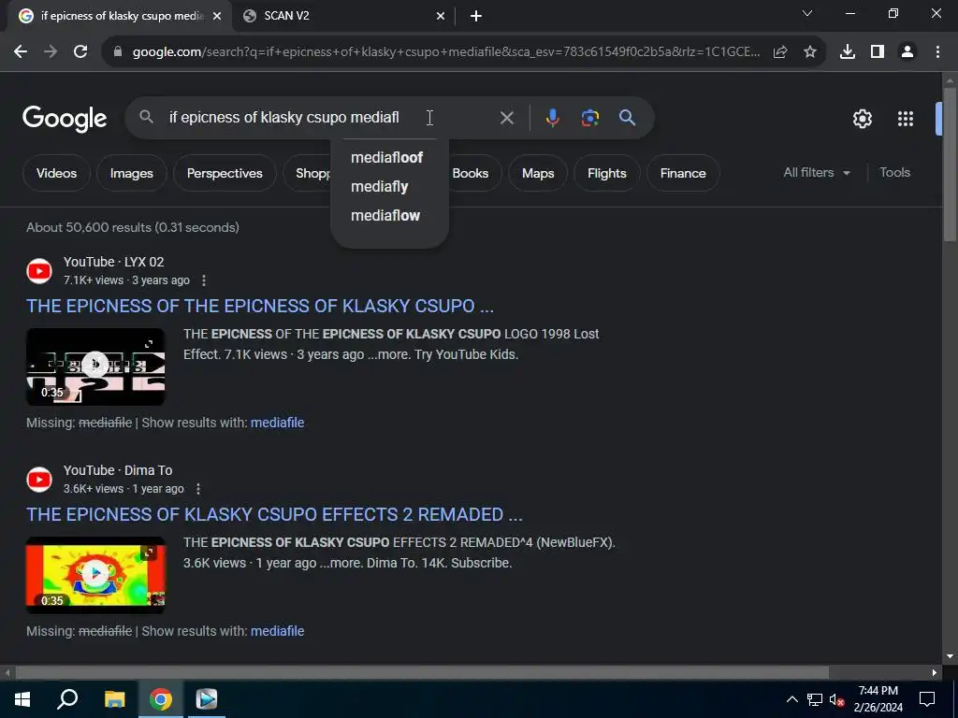Open more options for the Dima To result
The image size is (958, 718).
(x=198, y=489)
